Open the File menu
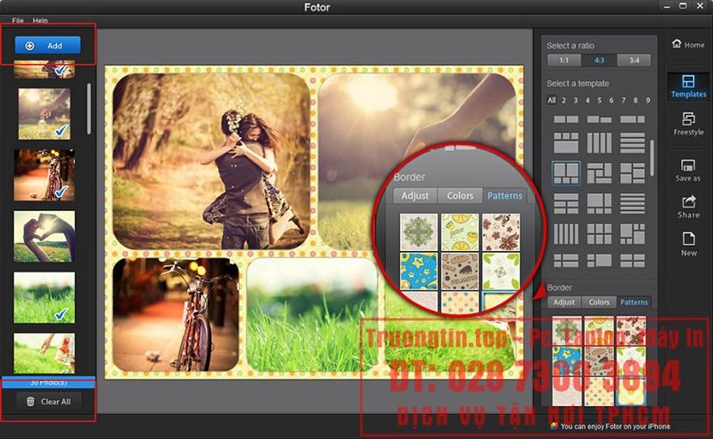The width and height of the screenshot is (713, 439). [18, 20]
